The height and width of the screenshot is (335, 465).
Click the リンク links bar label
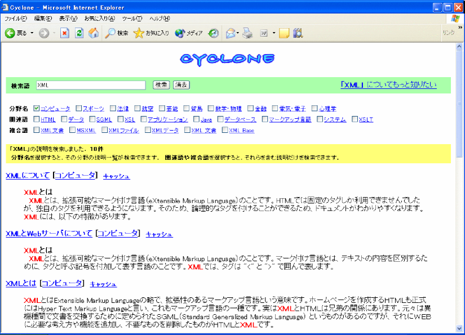[x=449, y=33]
